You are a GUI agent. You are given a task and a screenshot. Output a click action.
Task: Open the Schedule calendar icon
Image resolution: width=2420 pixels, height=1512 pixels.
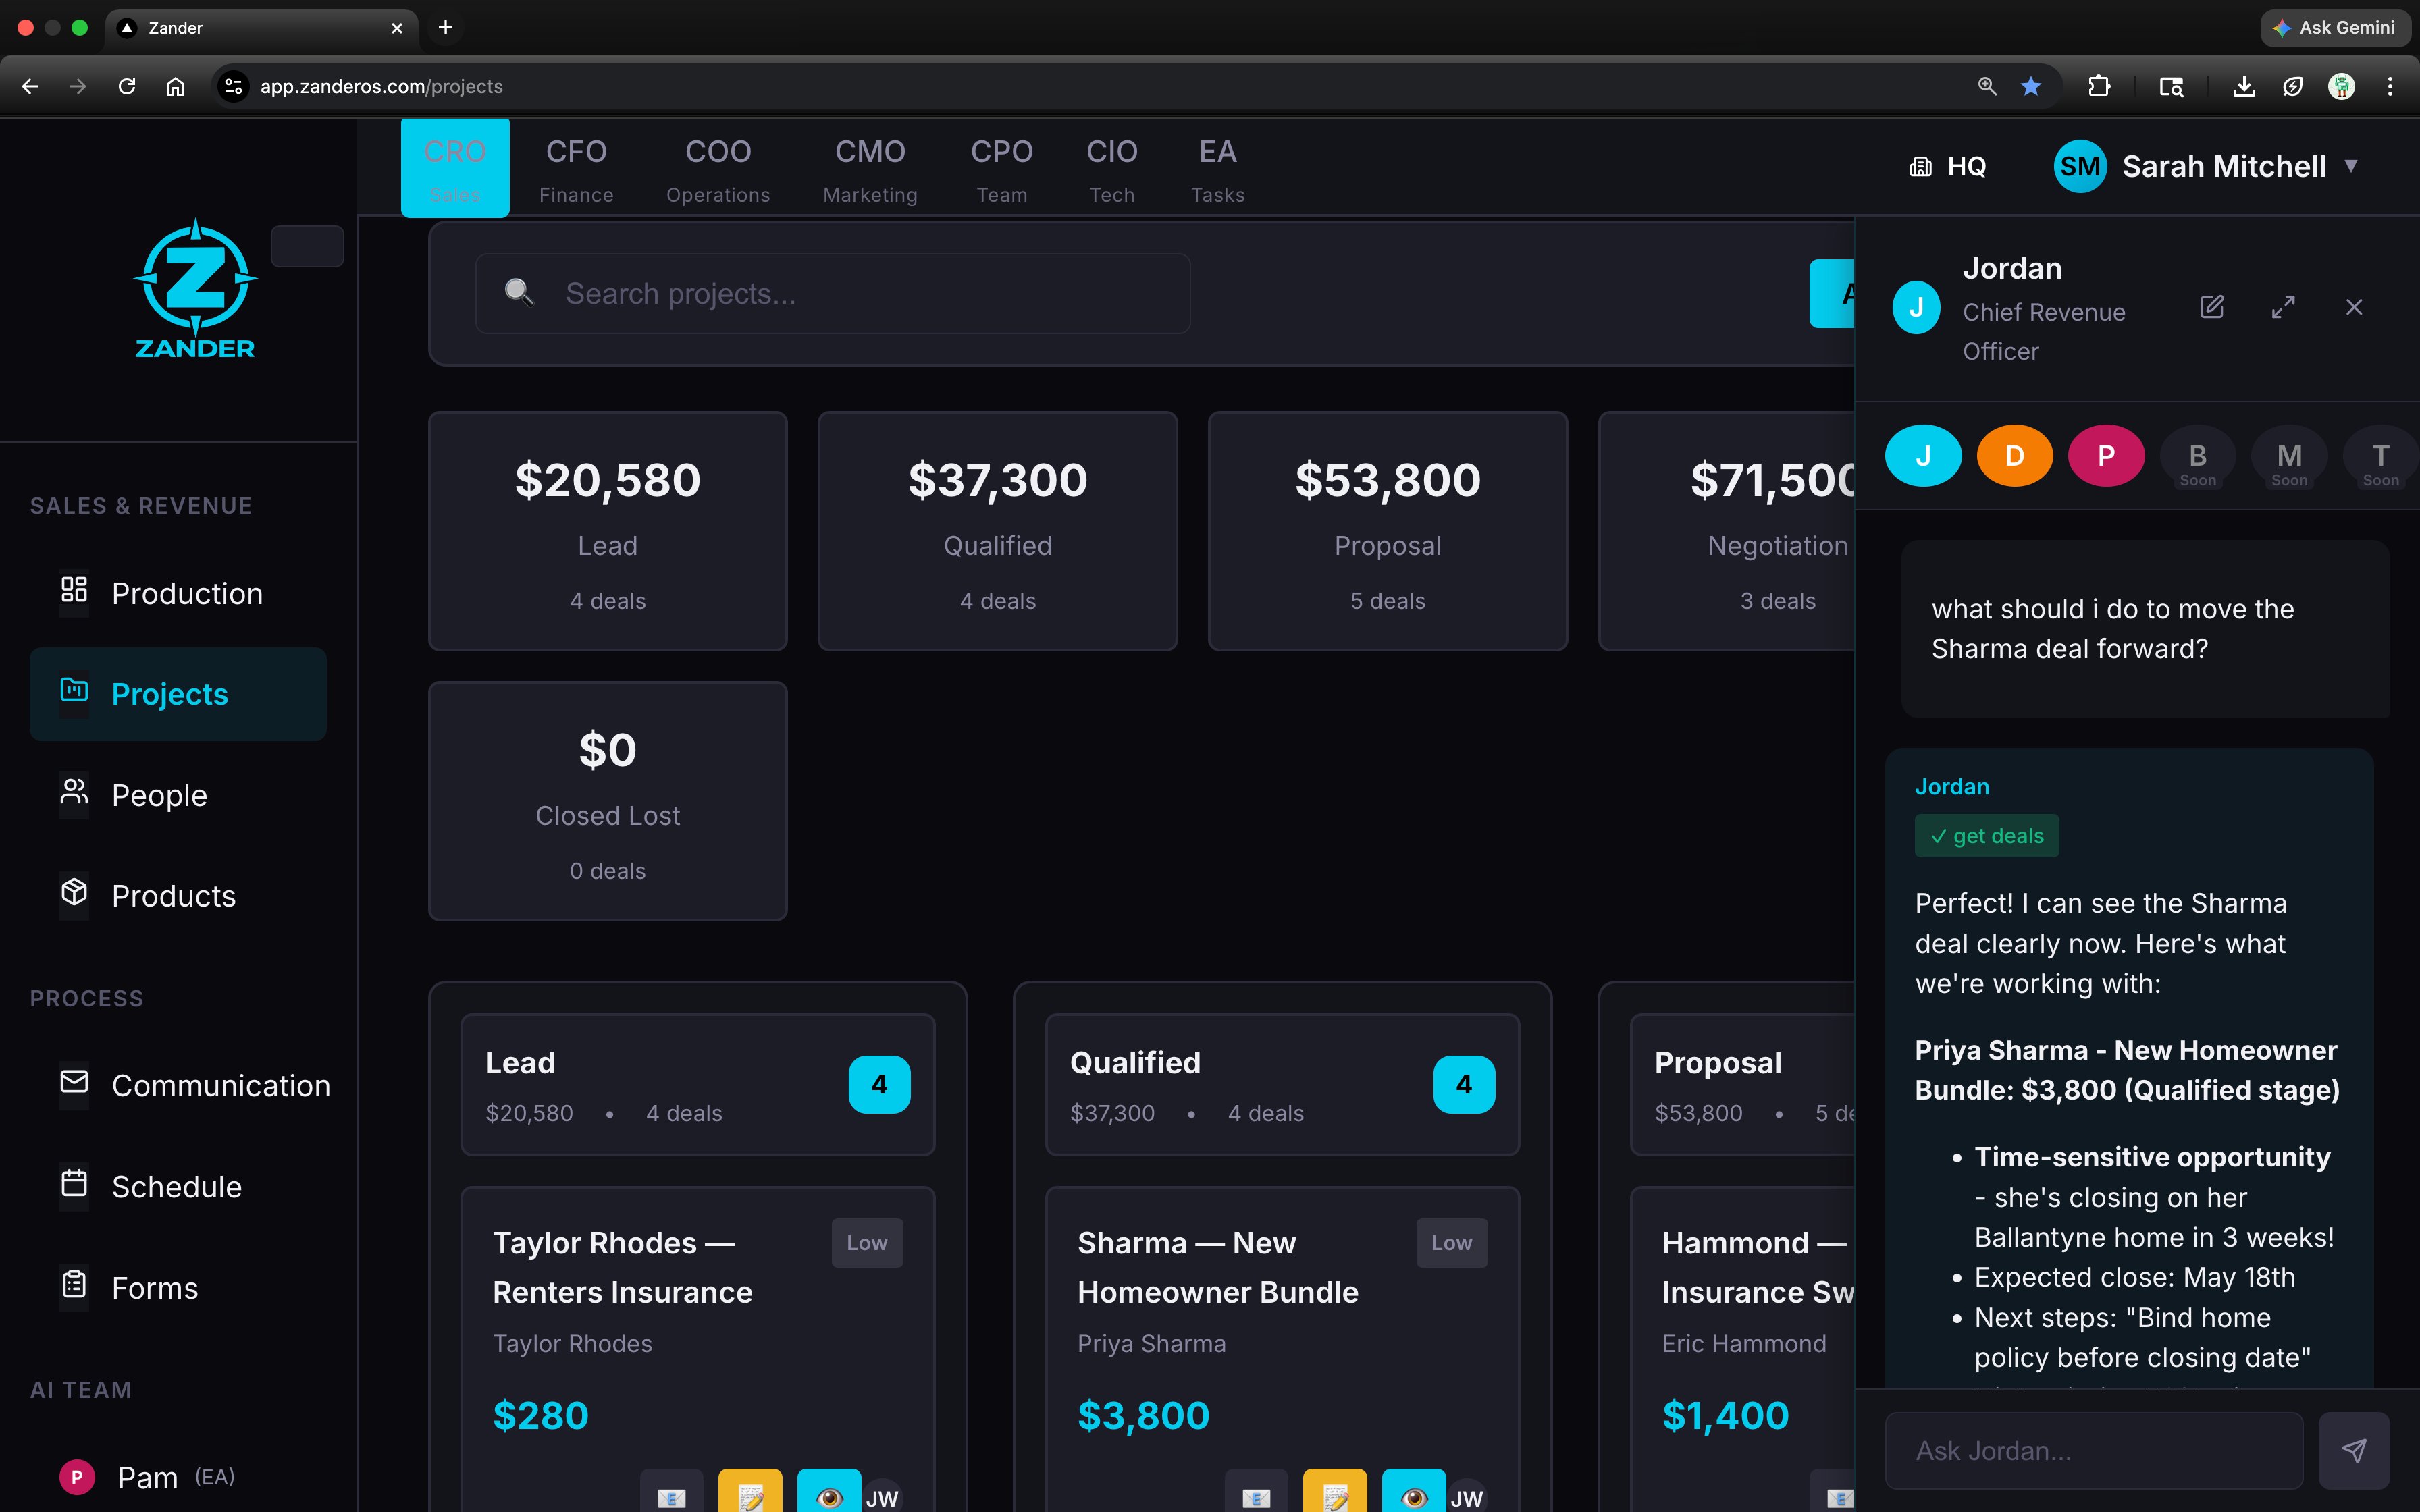(74, 1185)
